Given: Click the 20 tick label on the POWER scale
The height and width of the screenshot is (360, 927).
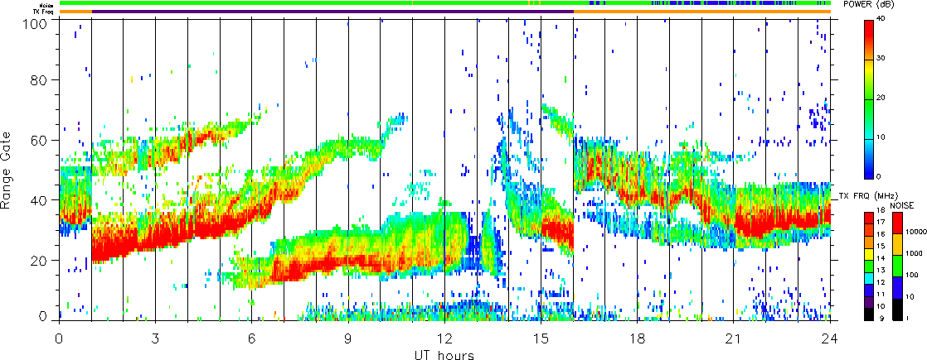Looking at the screenshot, I should click(x=882, y=99).
